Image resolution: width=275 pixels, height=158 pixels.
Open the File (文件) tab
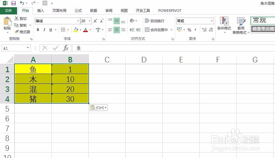[8, 10]
